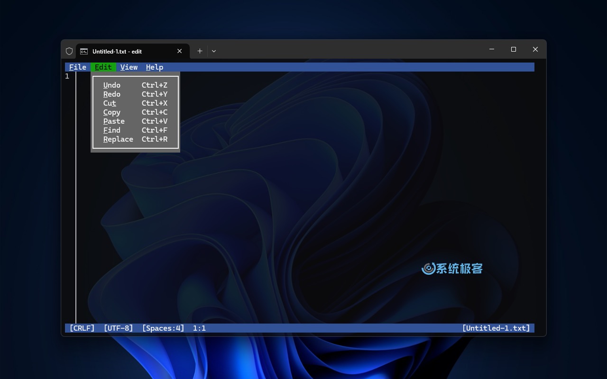Choose Redo from the Edit menu
The image size is (607, 379).
coord(136,94)
